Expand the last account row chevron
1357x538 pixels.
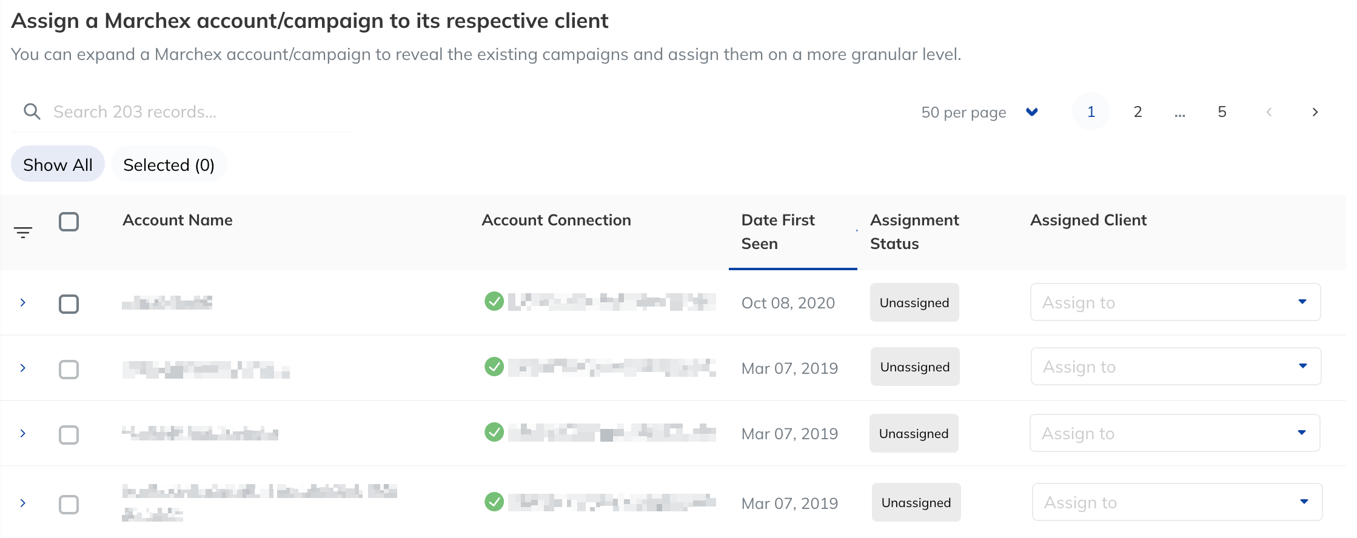[23, 503]
